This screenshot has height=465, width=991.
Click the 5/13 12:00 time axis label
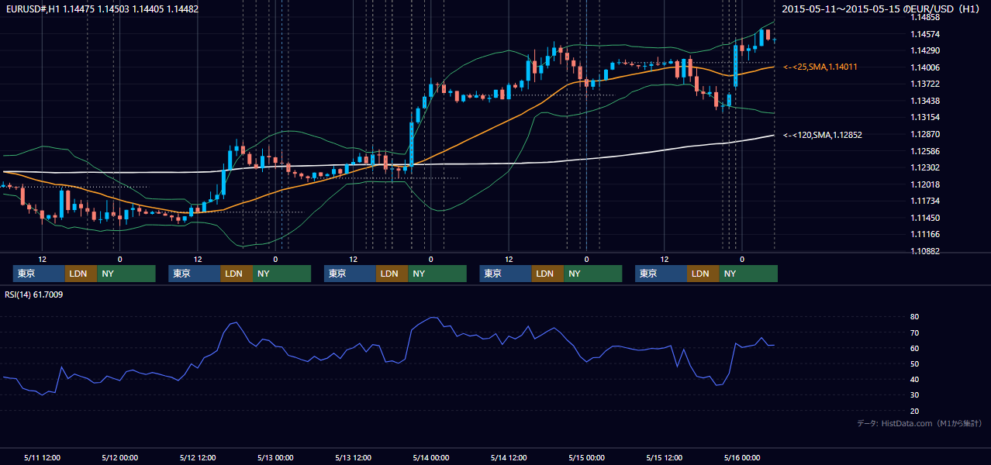click(353, 457)
